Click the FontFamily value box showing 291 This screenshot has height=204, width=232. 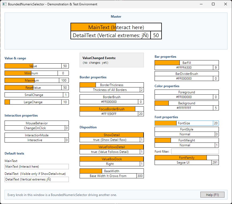(x=215, y=163)
